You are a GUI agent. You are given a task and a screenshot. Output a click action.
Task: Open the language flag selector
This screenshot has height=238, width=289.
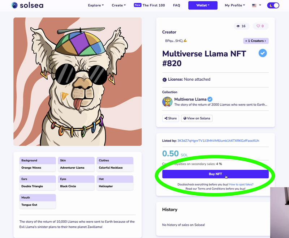point(256,5)
